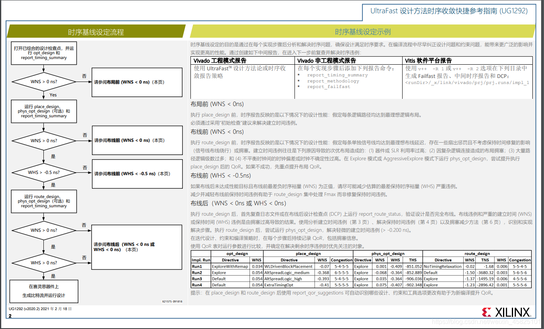
Task: Click the WHS > 0 ns? decision diamond
Action: (44, 263)
